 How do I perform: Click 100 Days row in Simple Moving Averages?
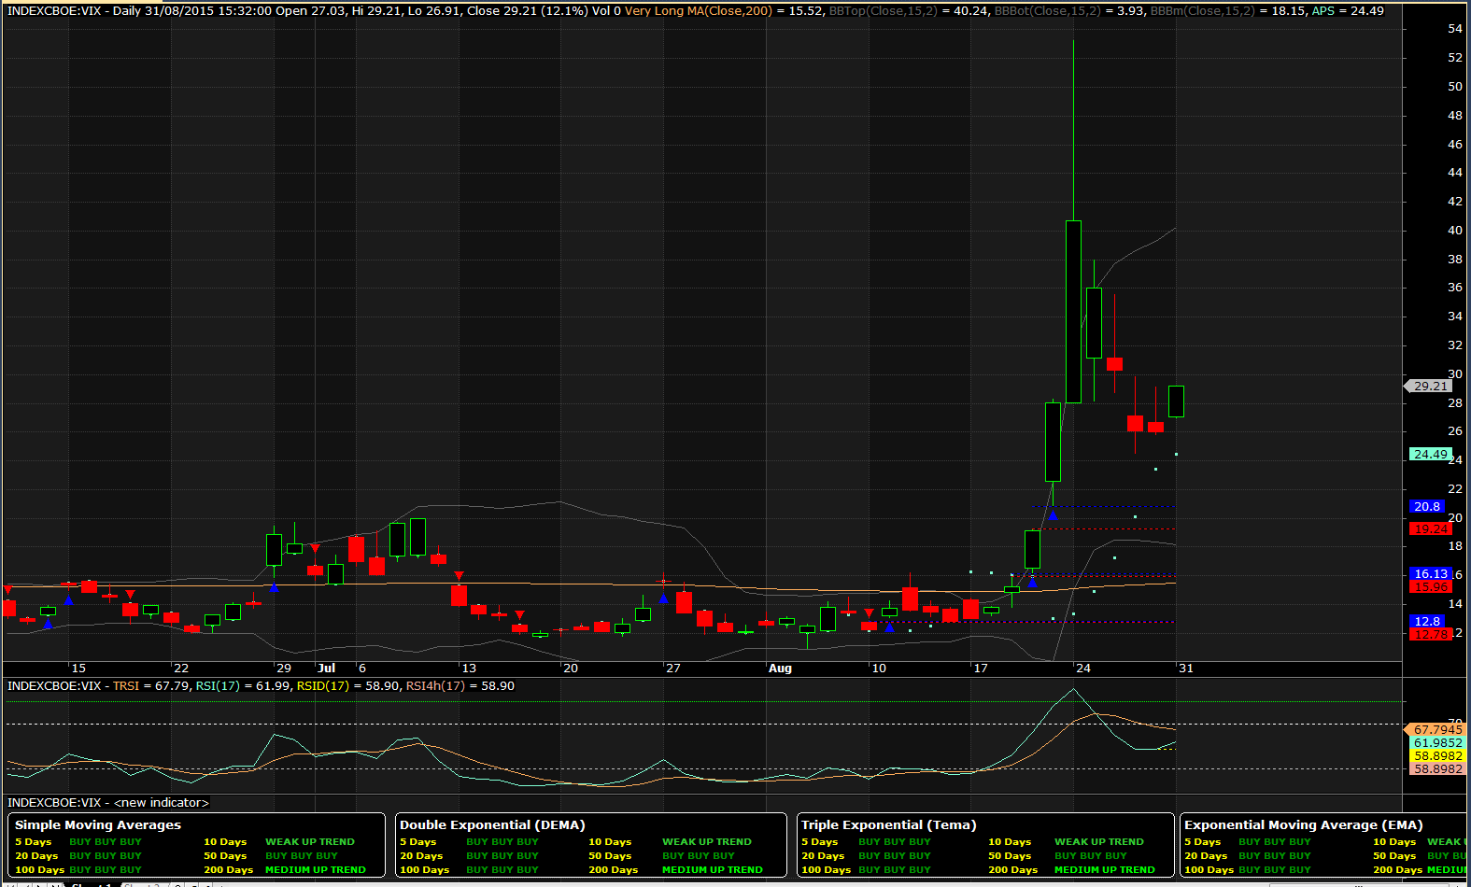pyautogui.click(x=78, y=870)
